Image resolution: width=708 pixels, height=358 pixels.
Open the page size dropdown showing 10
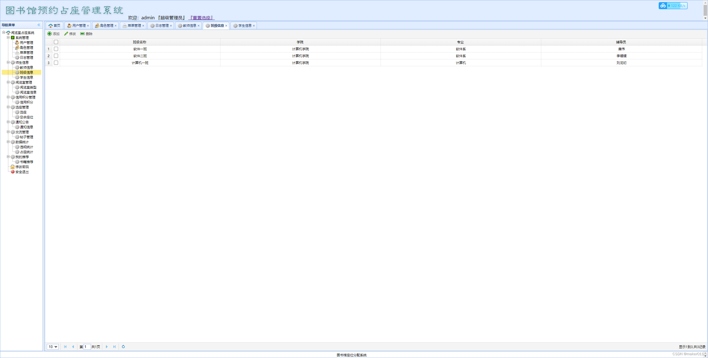[x=53, y=347]
